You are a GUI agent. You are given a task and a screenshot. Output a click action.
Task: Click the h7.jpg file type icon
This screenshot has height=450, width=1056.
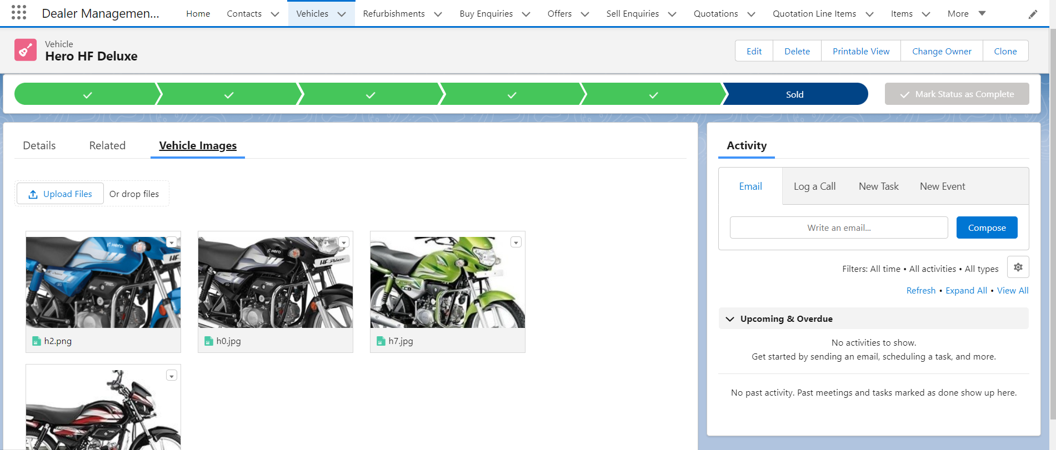pyautogui.click(x=381, y=341)
